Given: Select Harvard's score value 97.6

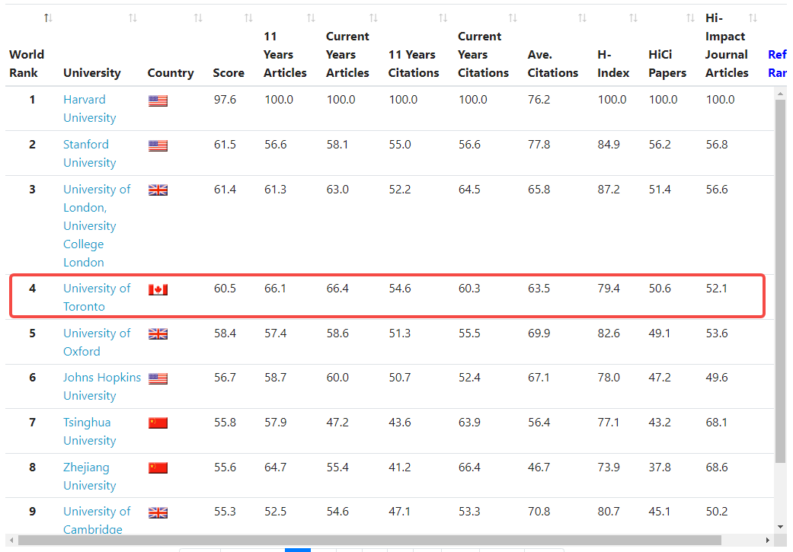Looking at the screenshot, I should (x=225, y=100).
